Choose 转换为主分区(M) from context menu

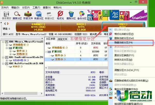click(123, 60)
